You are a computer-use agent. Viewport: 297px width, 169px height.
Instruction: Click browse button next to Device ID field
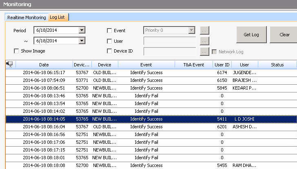coord(205,51)
